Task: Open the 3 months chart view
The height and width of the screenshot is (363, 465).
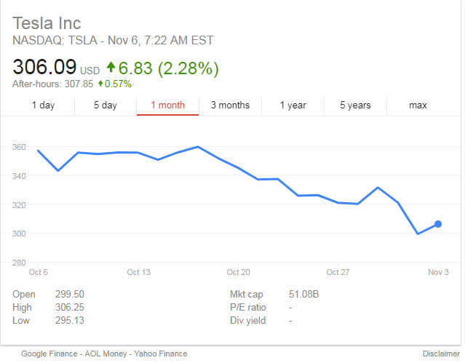Action: [230, 105]
